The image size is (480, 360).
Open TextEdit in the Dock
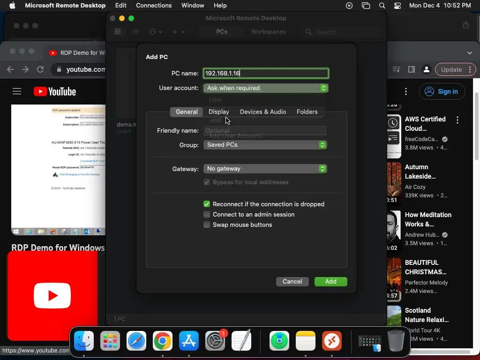pos(241,341)
